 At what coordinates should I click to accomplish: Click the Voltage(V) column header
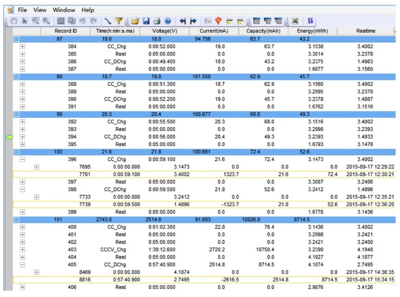pos(164,31)
